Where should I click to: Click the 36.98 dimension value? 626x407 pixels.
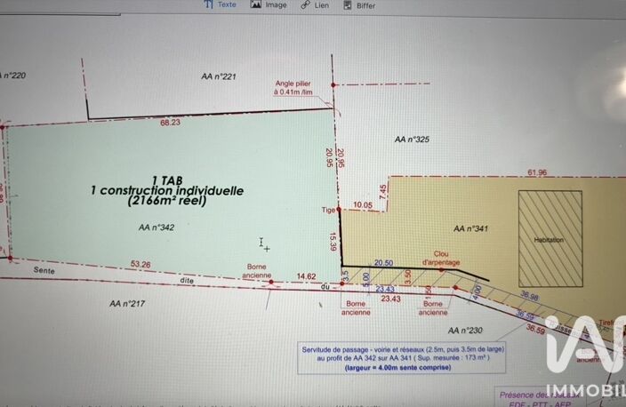(x=529, y=295)
